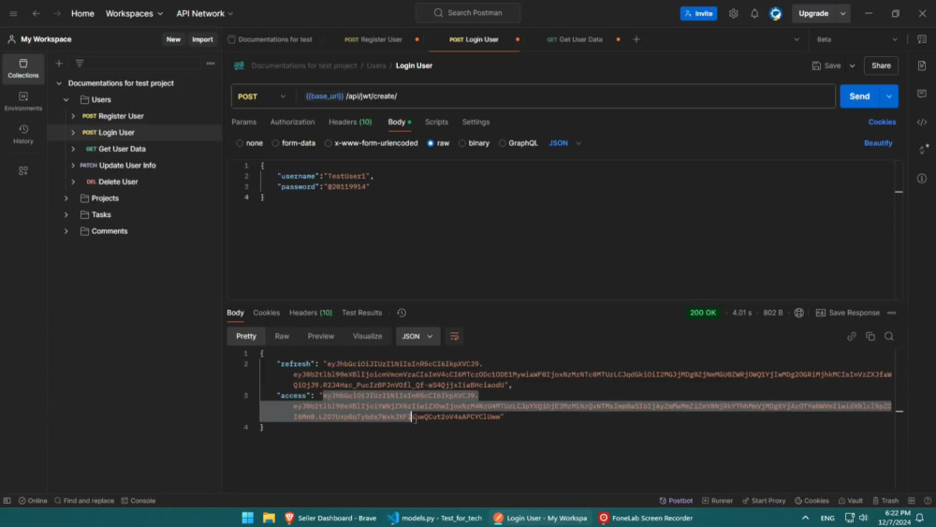
Task: Collapse the Users folder
Action: click(66, 99)
